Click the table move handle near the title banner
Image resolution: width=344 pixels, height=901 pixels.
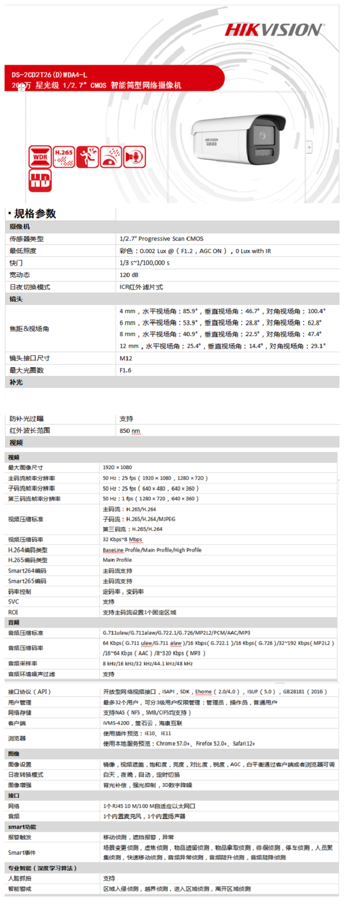point(21,88)
